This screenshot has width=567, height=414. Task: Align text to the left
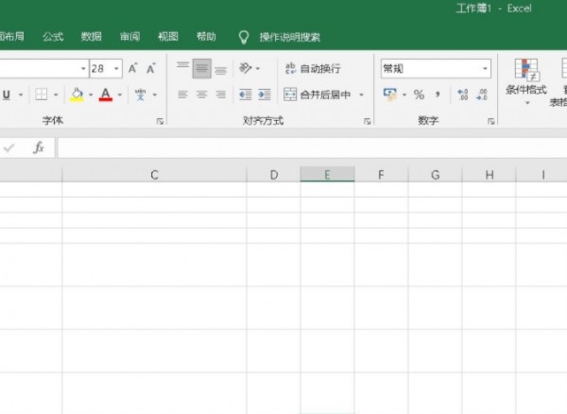tap(182, 95)
